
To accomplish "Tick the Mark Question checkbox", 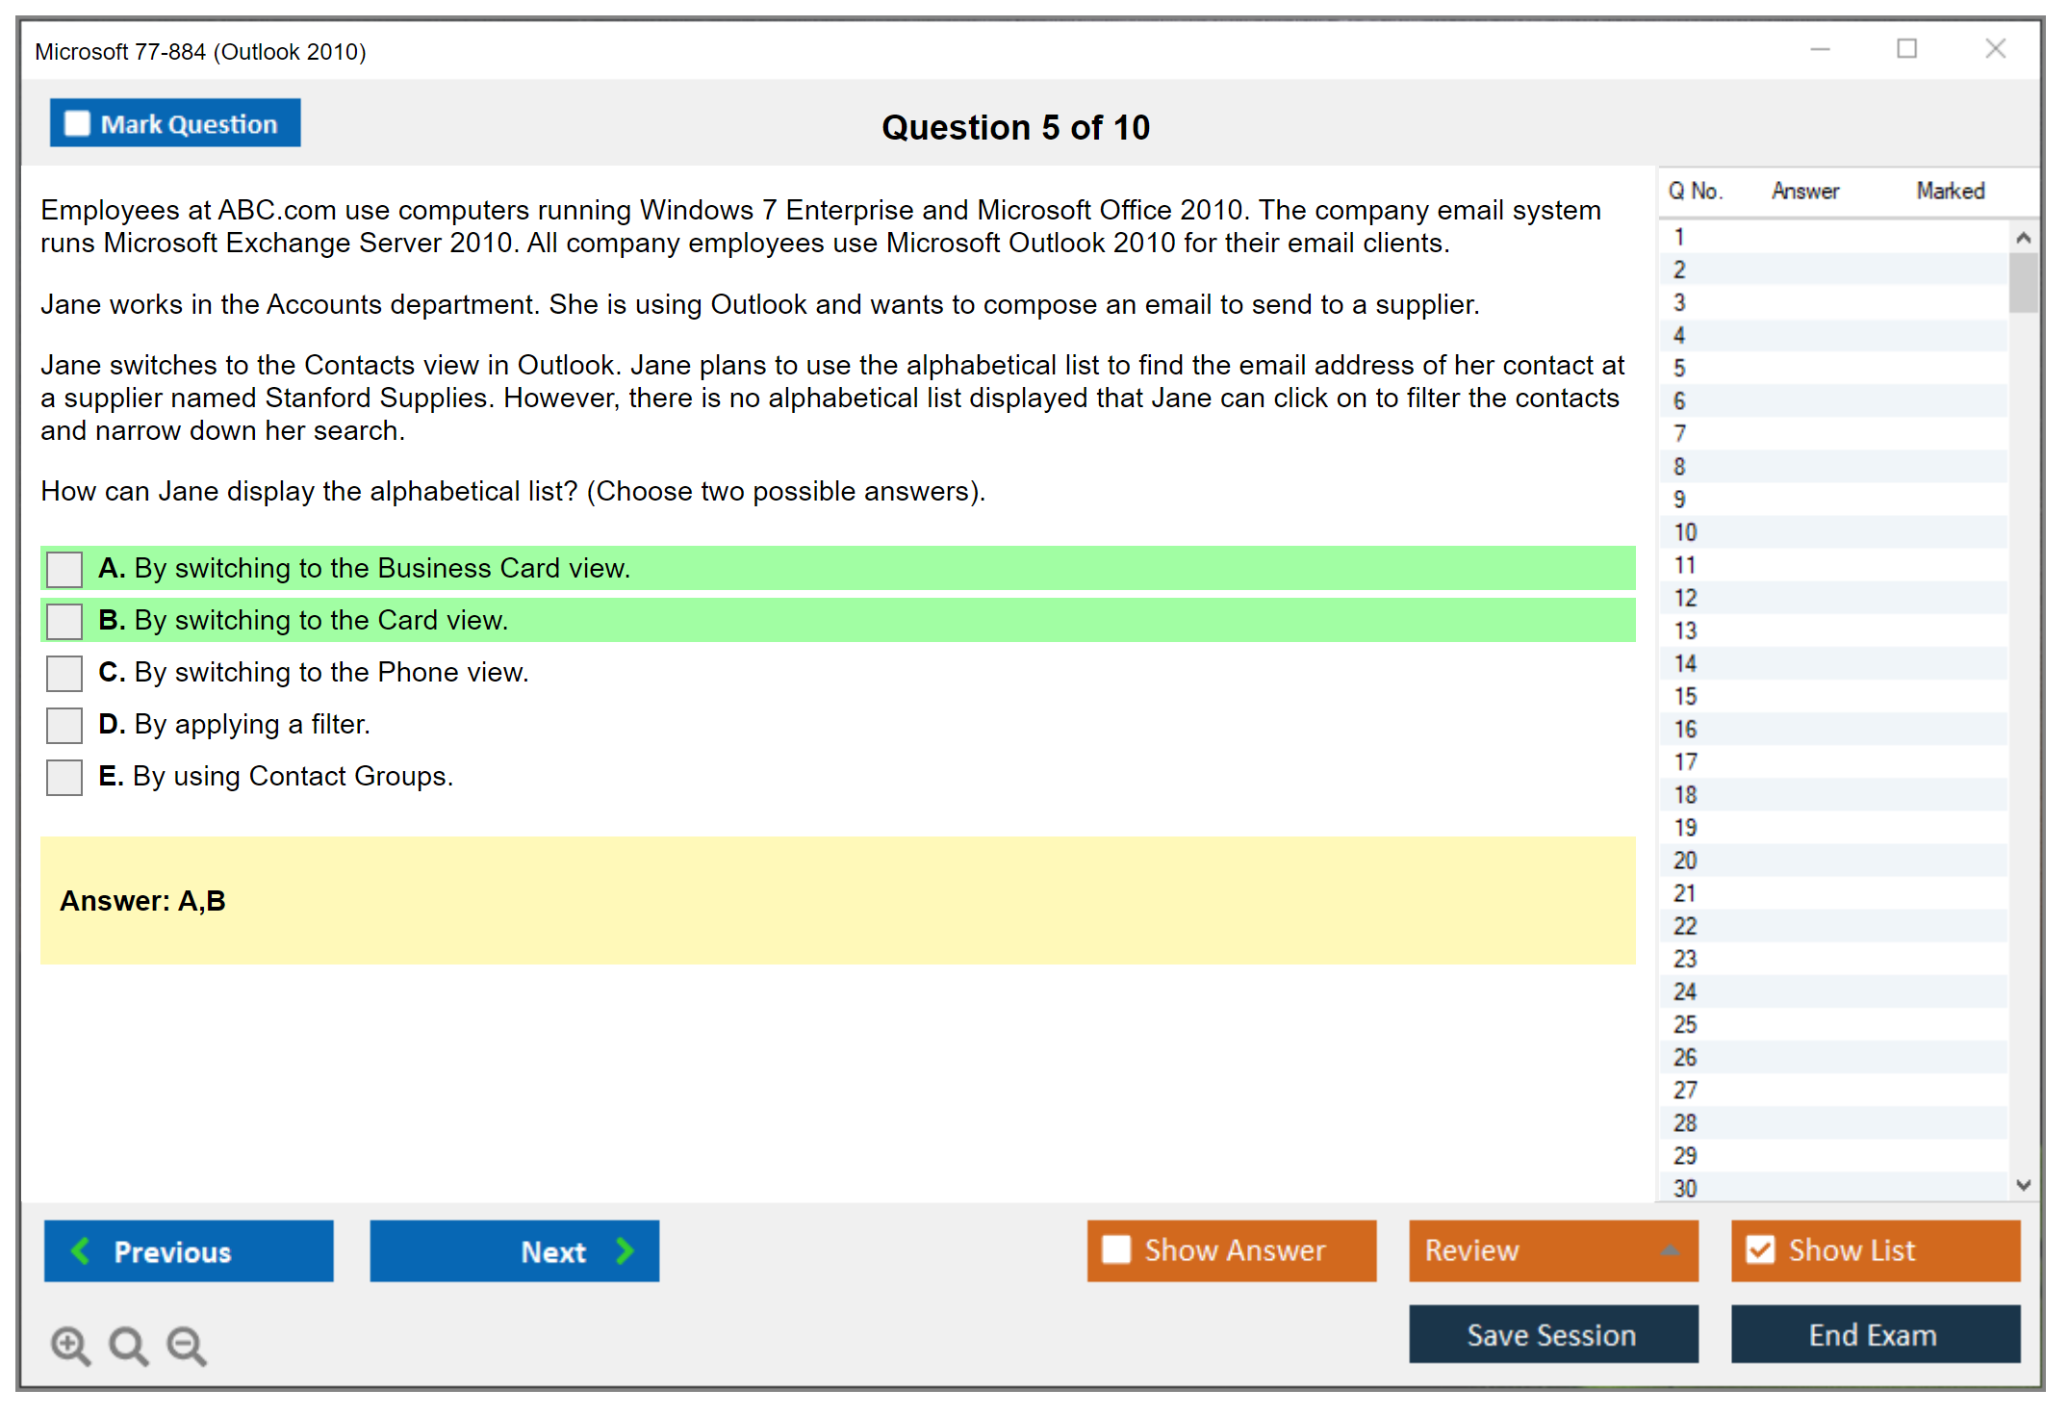I will pyautogui.click(x=77, y=124).
